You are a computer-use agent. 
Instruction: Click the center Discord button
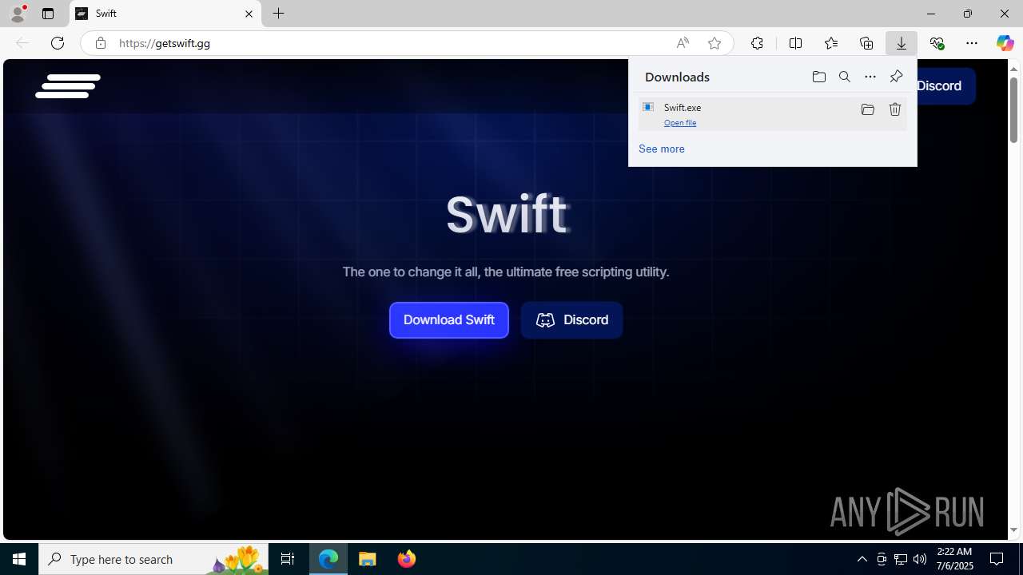tap(571, 320)
